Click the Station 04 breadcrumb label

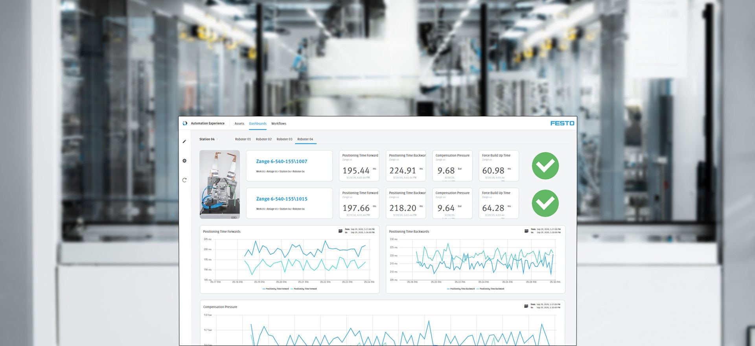coord(207,139)
